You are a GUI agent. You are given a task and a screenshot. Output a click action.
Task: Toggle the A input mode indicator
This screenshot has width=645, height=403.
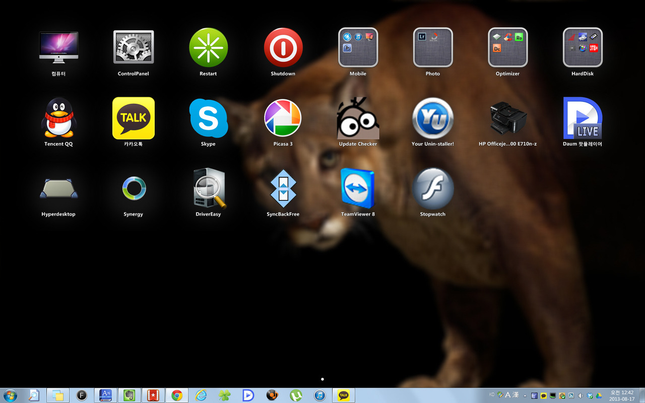508,395
